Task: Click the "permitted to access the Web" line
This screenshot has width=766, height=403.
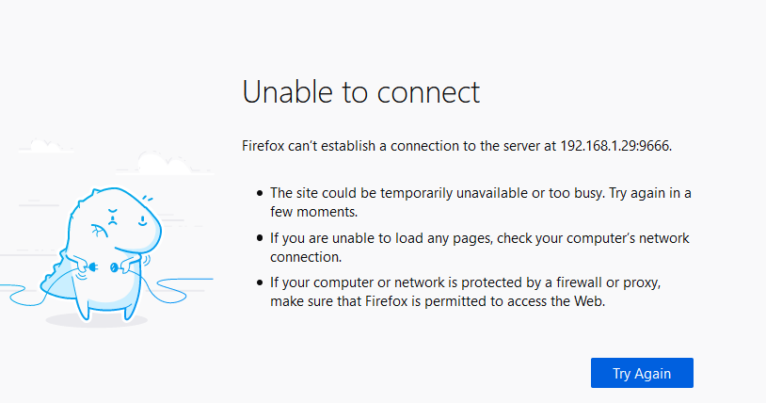Action: (x=515, y=301)
